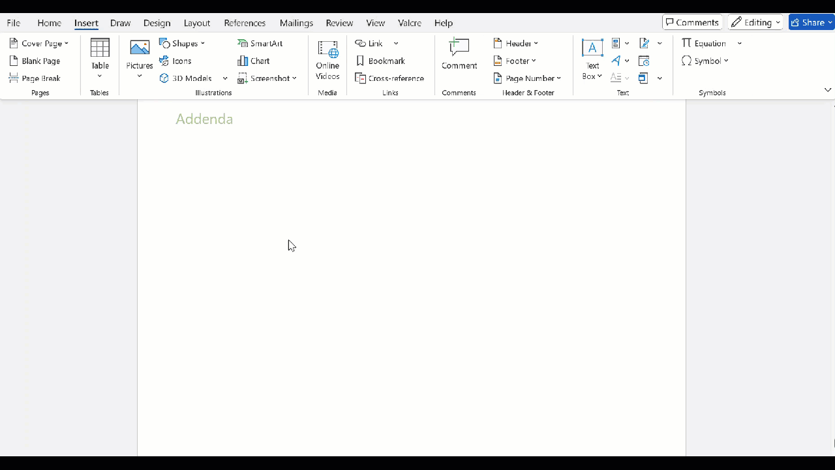Open the Review tab
The image size is (835, 470).
pos(339,23)
